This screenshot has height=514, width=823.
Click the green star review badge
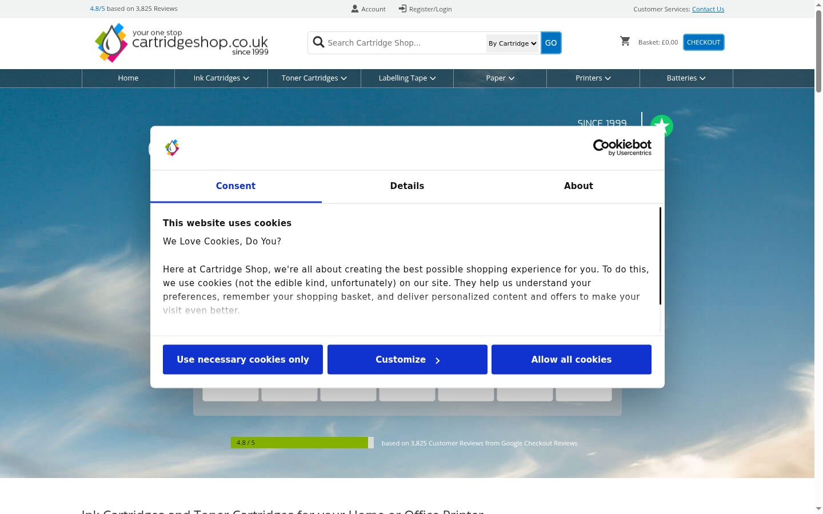click(x=662, y=126)
